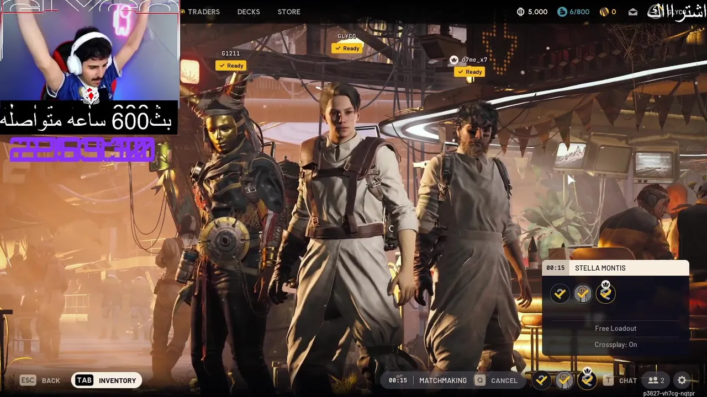
Task: Open the settings gear icon
Action: [682, 380]
